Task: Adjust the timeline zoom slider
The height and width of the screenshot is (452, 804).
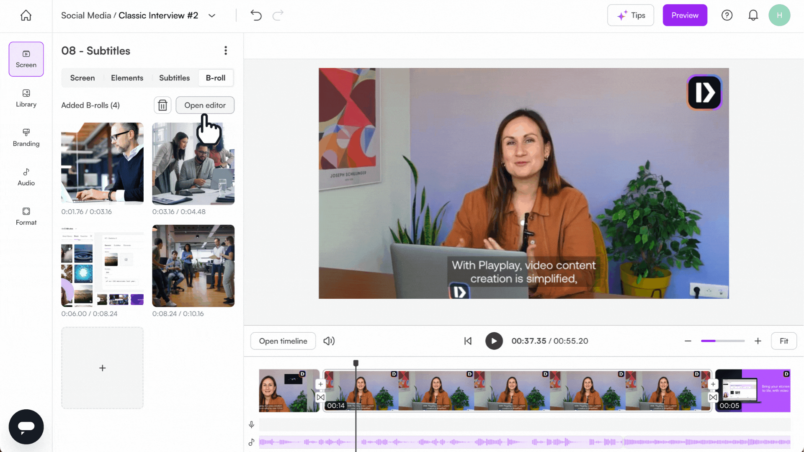Action: (x=722, y=341)
